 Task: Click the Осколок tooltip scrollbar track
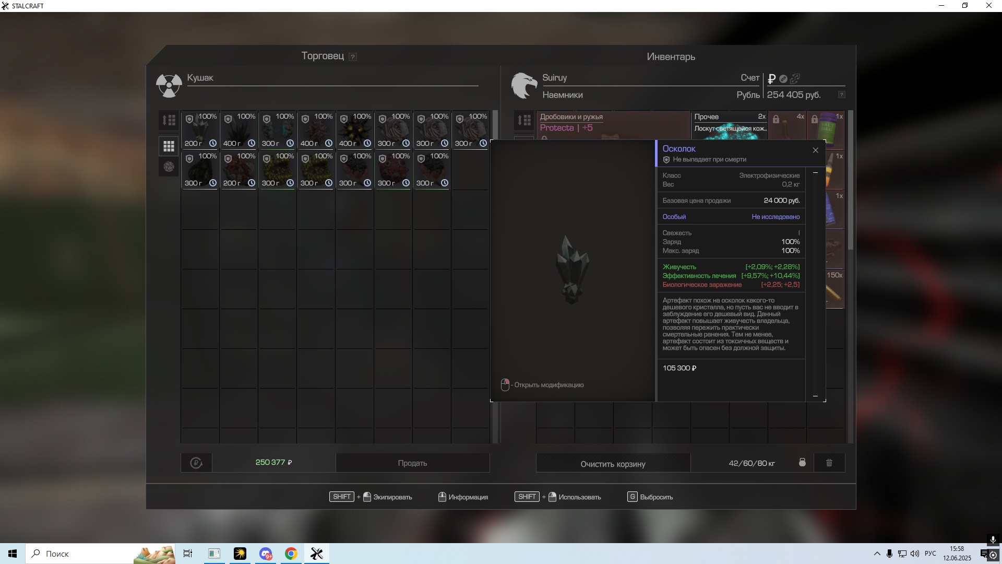(815, 285)
